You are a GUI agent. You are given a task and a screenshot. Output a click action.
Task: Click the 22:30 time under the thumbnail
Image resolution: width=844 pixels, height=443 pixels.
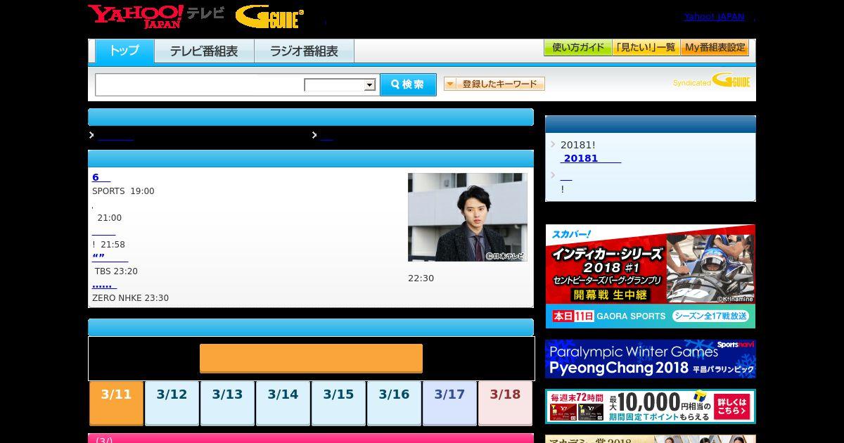[421, 278]
